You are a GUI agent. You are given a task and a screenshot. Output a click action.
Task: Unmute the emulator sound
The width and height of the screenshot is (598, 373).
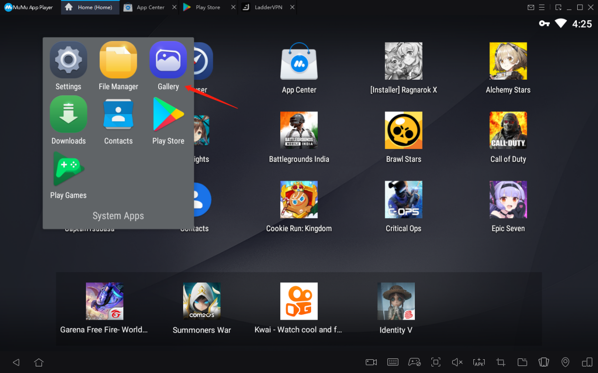tap(457, 362)
